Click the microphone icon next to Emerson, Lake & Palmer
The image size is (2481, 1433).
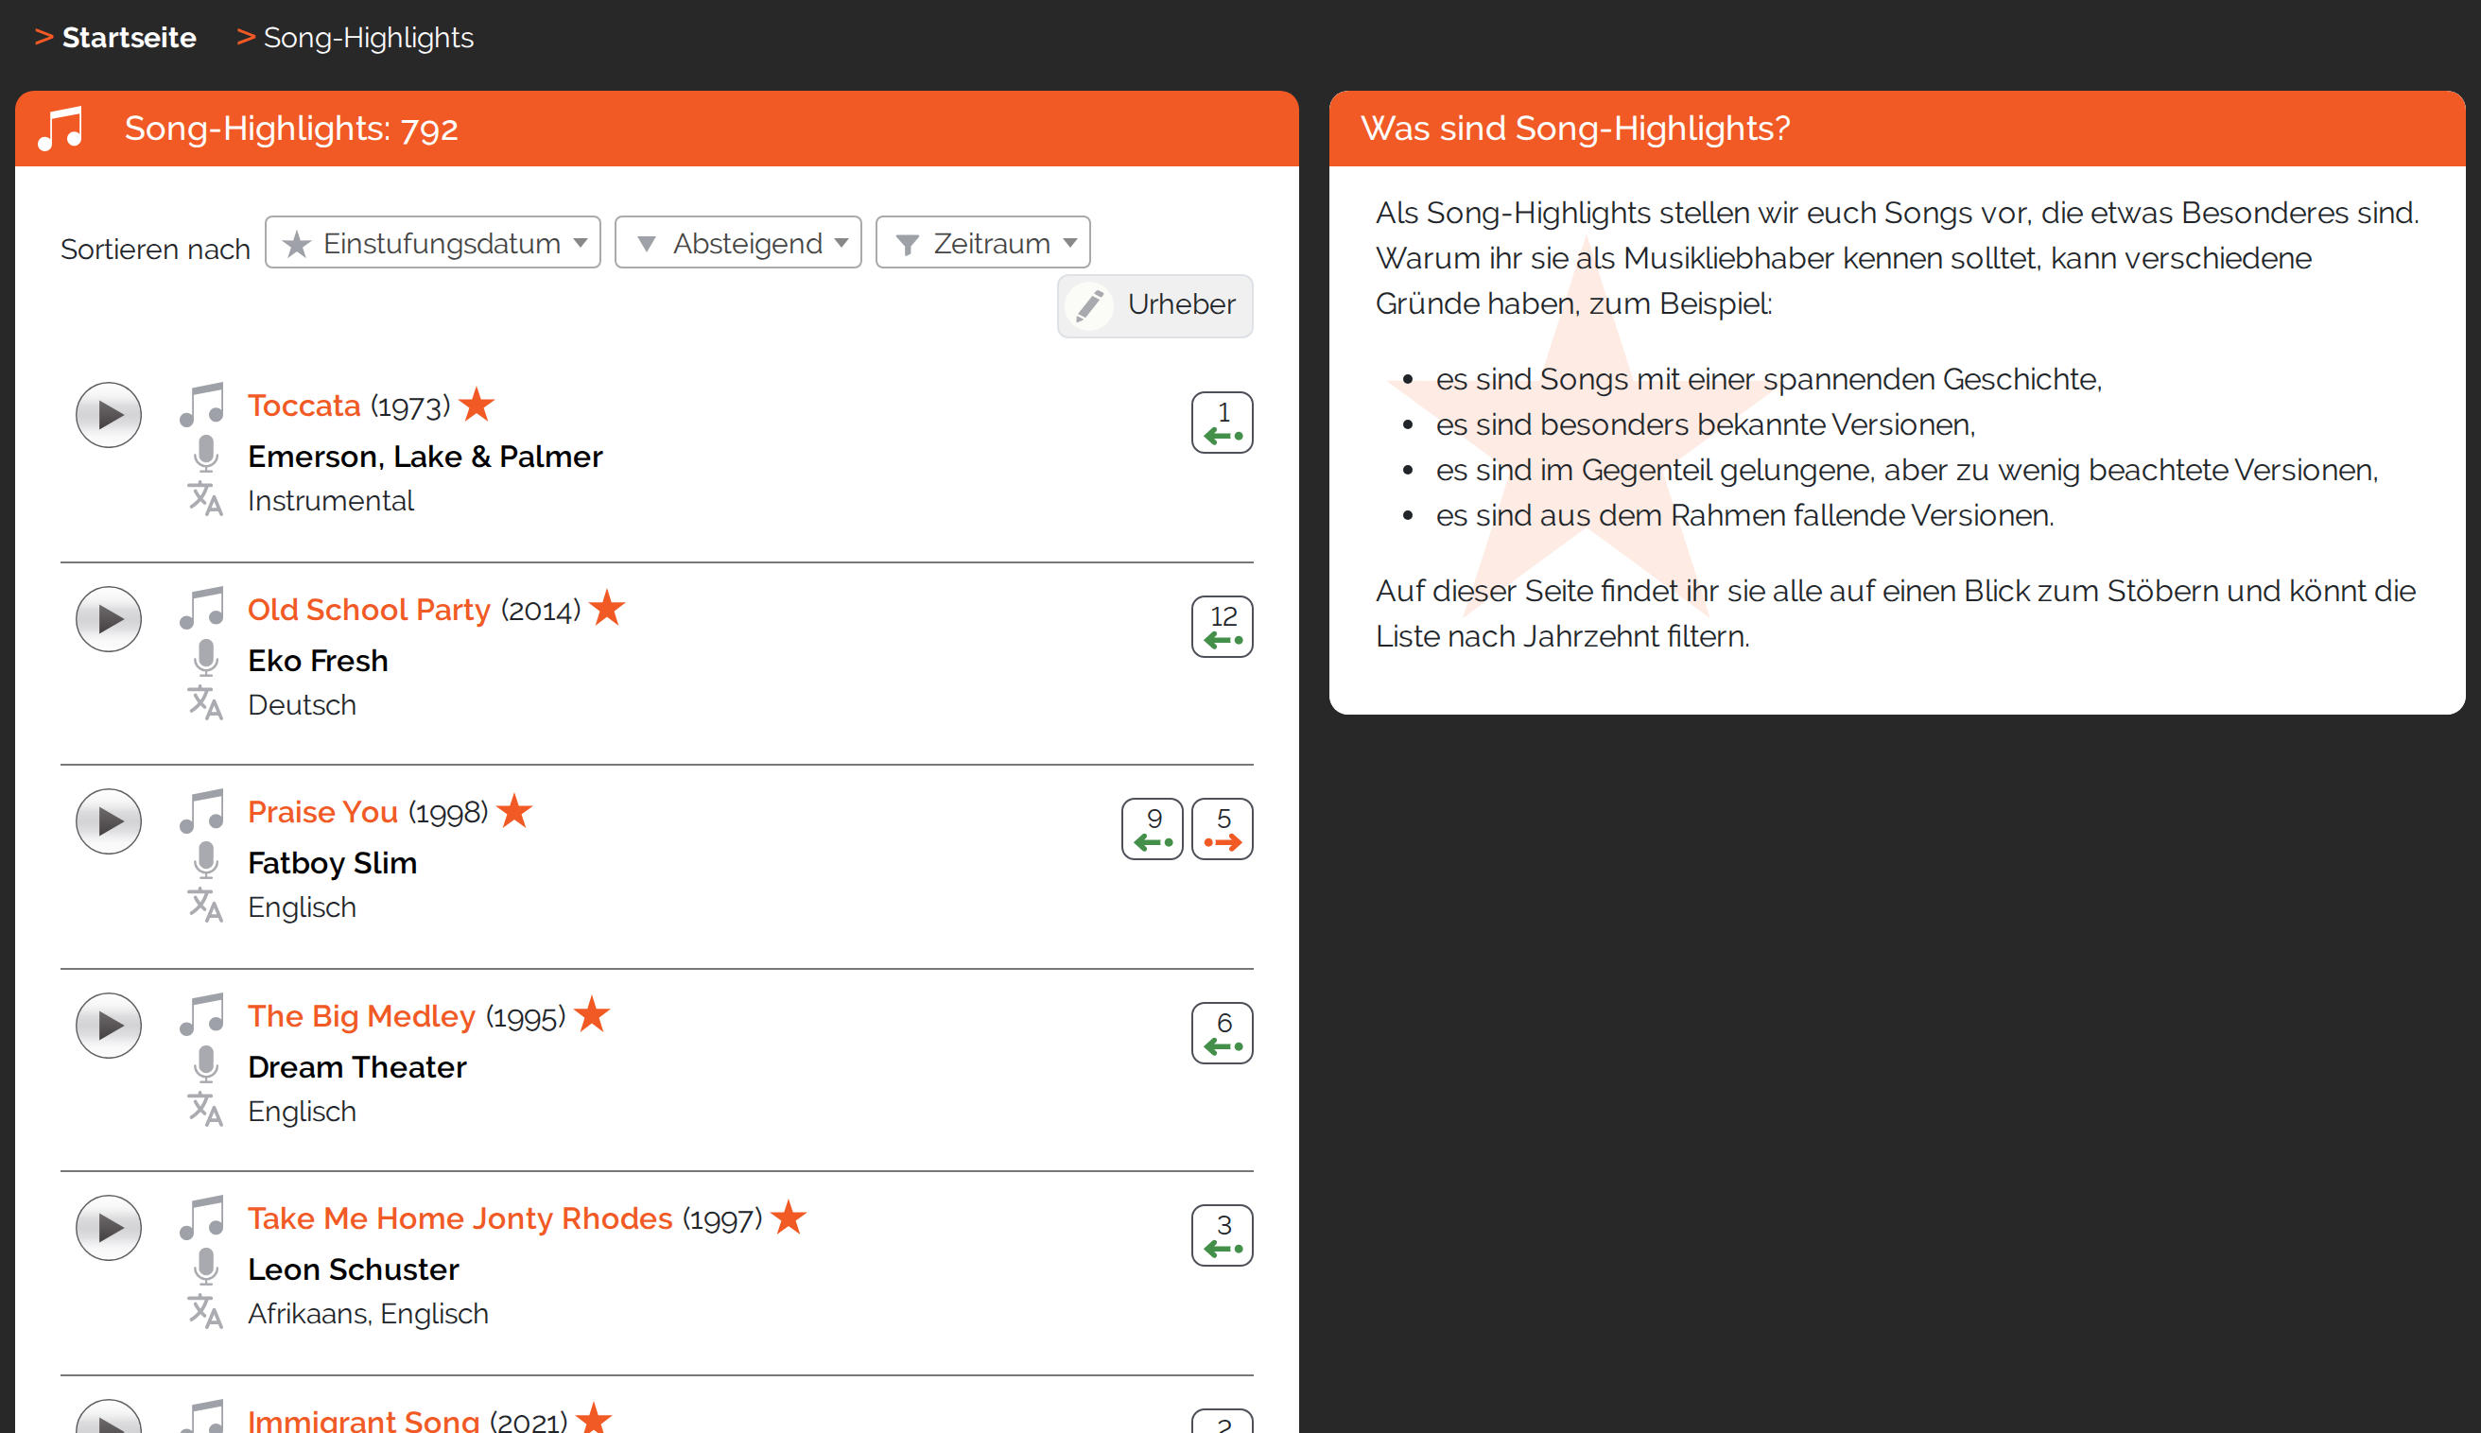(206, 455)
